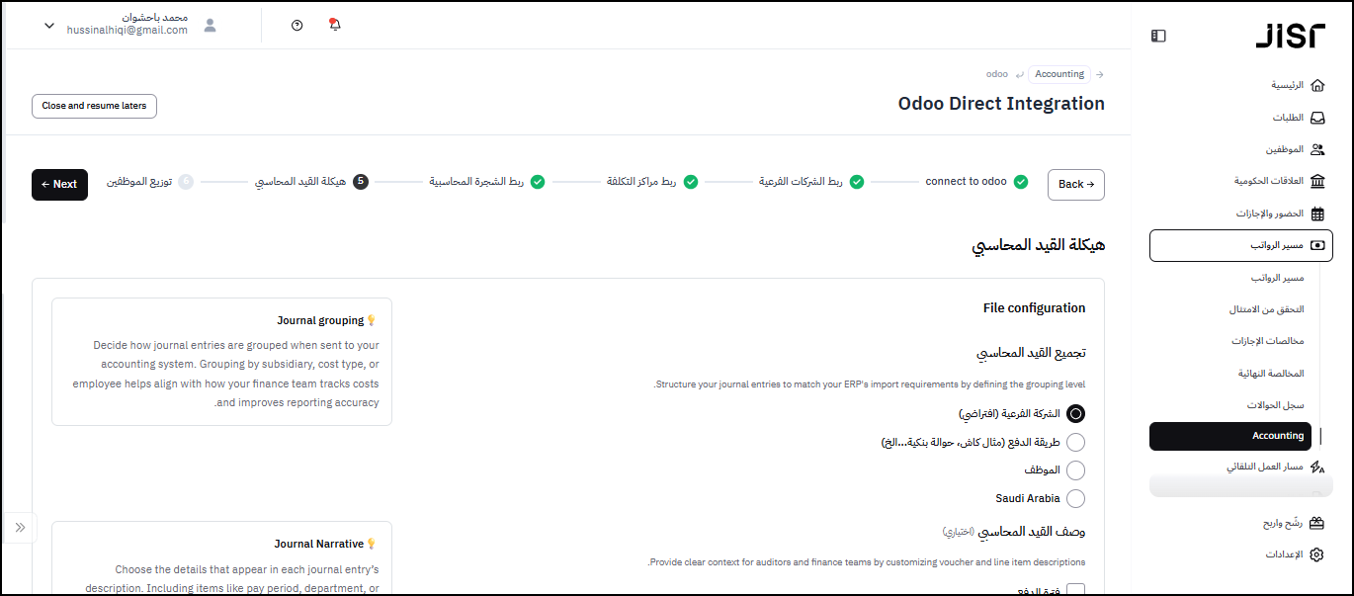The height and width of the screenshot is (596, 1354).
Task: Click the Next button
Action: 59,185
